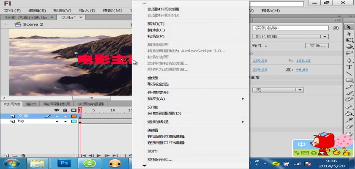This screenshot has height=169, width=355.
Task: Select the Bone tool
Action: click(349, 107)
